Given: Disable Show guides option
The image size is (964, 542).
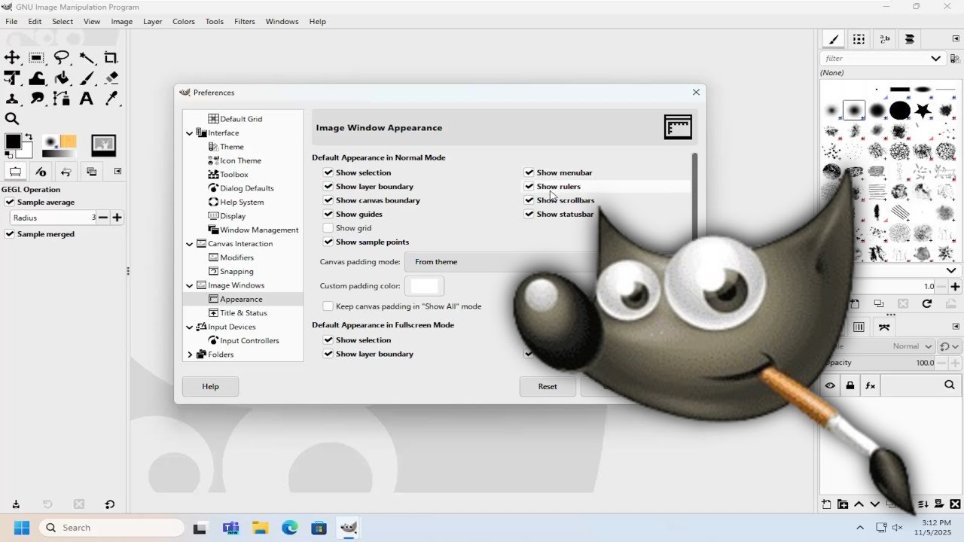Looking at the screenshot, I should 328,214.
